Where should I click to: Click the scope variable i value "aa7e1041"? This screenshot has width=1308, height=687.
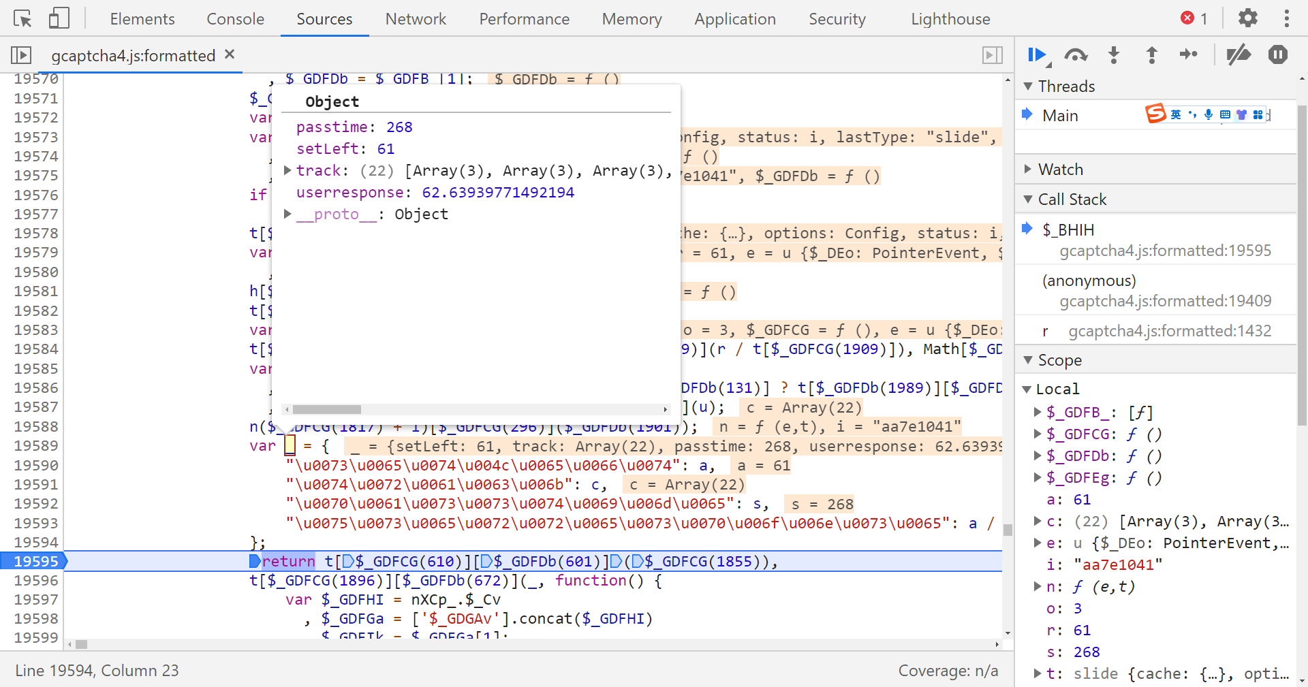1118,564
